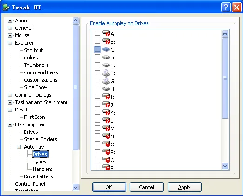Click the drive list scroll up arrow
Screen dimensions: 243x196
click(x=225, y=33)
